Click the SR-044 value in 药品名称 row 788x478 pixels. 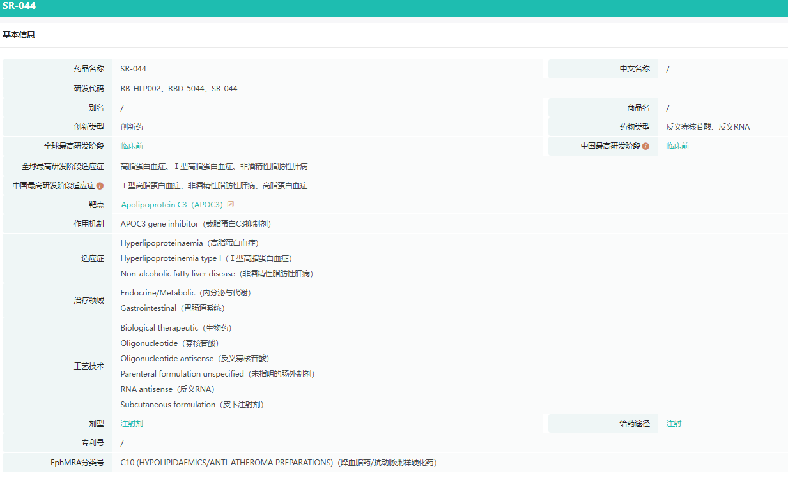[134, 69]
